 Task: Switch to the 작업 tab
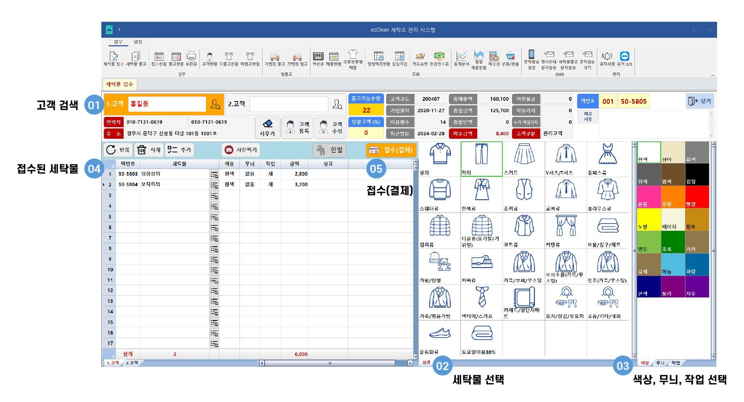tap(676, 363)
